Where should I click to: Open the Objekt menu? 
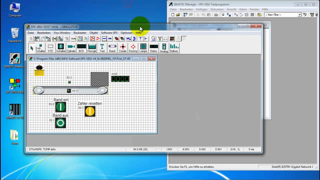tap(94, 33)
